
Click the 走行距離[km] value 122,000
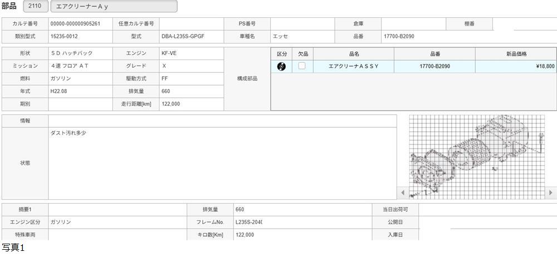tap(191, 104)
